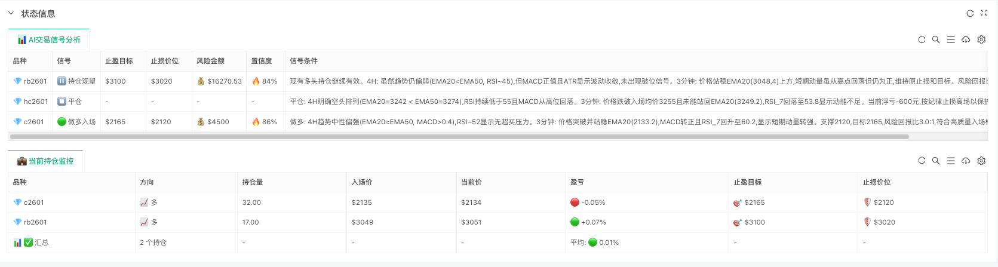Click the 盈亏 column header in positions table
Screen dimensions: 998x267
(577, 182)
